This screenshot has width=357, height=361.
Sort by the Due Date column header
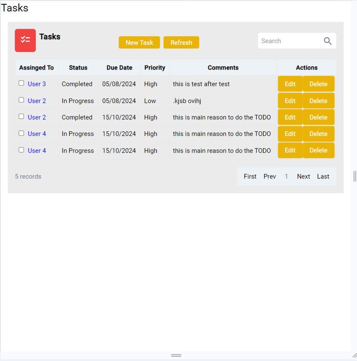(119, 68)
